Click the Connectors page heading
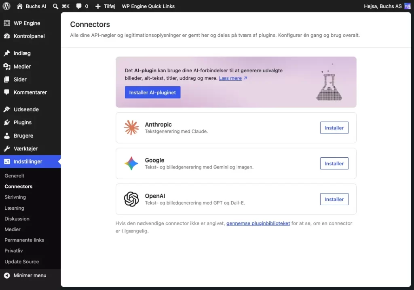414x290 pixels. click(x=90, y=24)
